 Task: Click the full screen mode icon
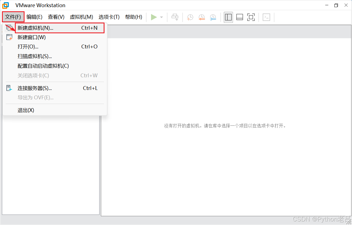251,17
